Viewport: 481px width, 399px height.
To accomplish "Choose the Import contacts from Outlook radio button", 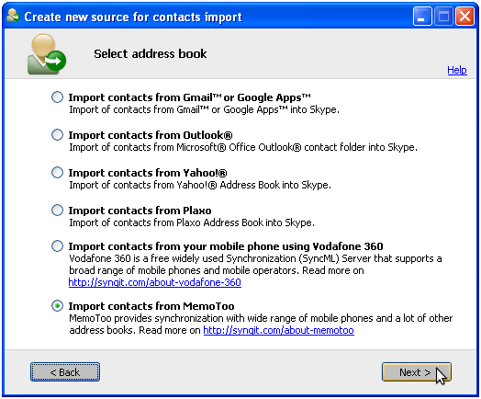I will [57, 135].
